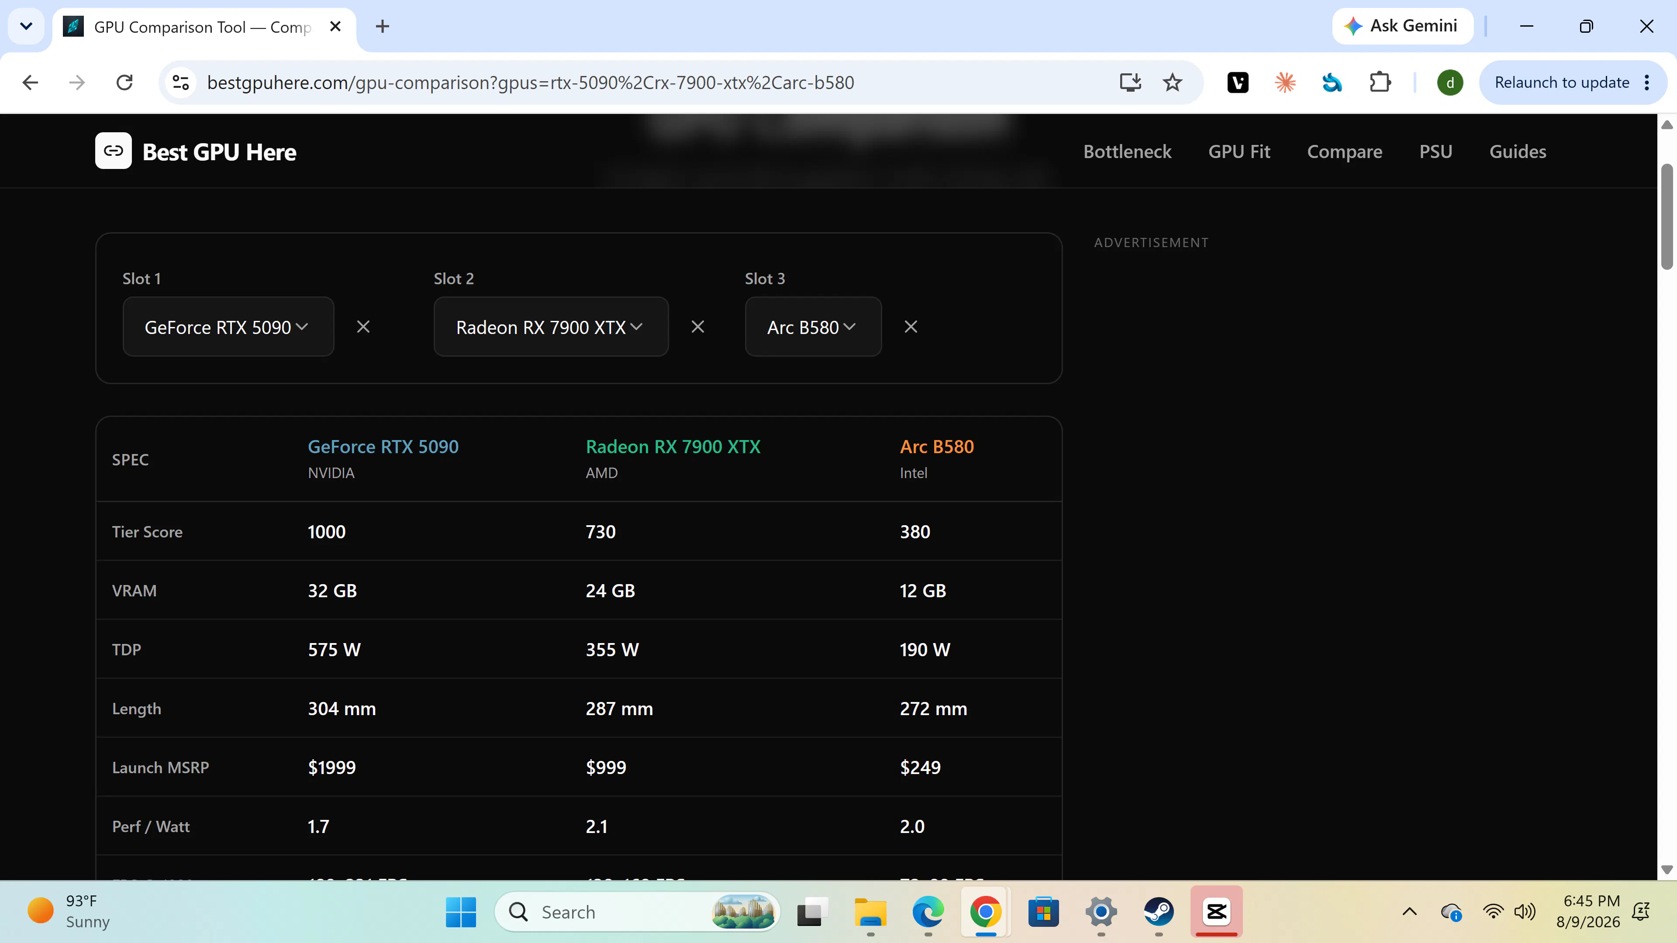Click the Best GPU Here site title
The height and width of the screenshot is (943, 1677).
pyautogui.click(x=219, y=151)
